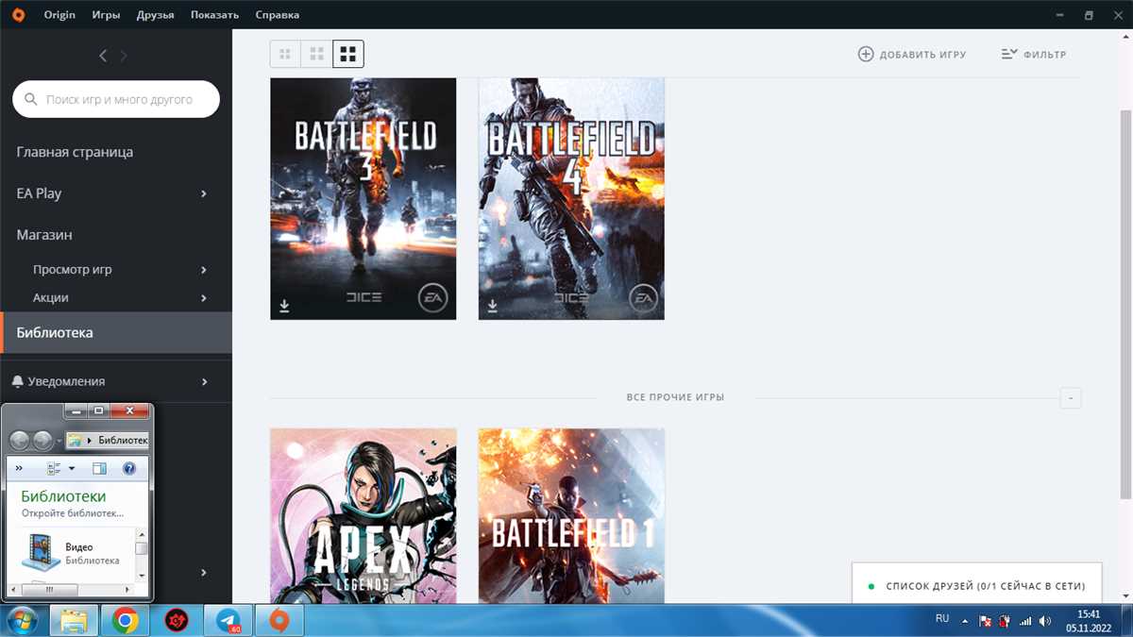The width and height of the screenshot is (1133, 637).
Task: Select the large grid view toggle
Action: point(348,54)
